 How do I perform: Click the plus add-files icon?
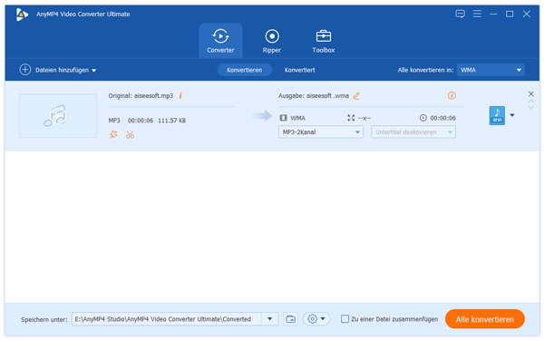[x=25, y=70]
